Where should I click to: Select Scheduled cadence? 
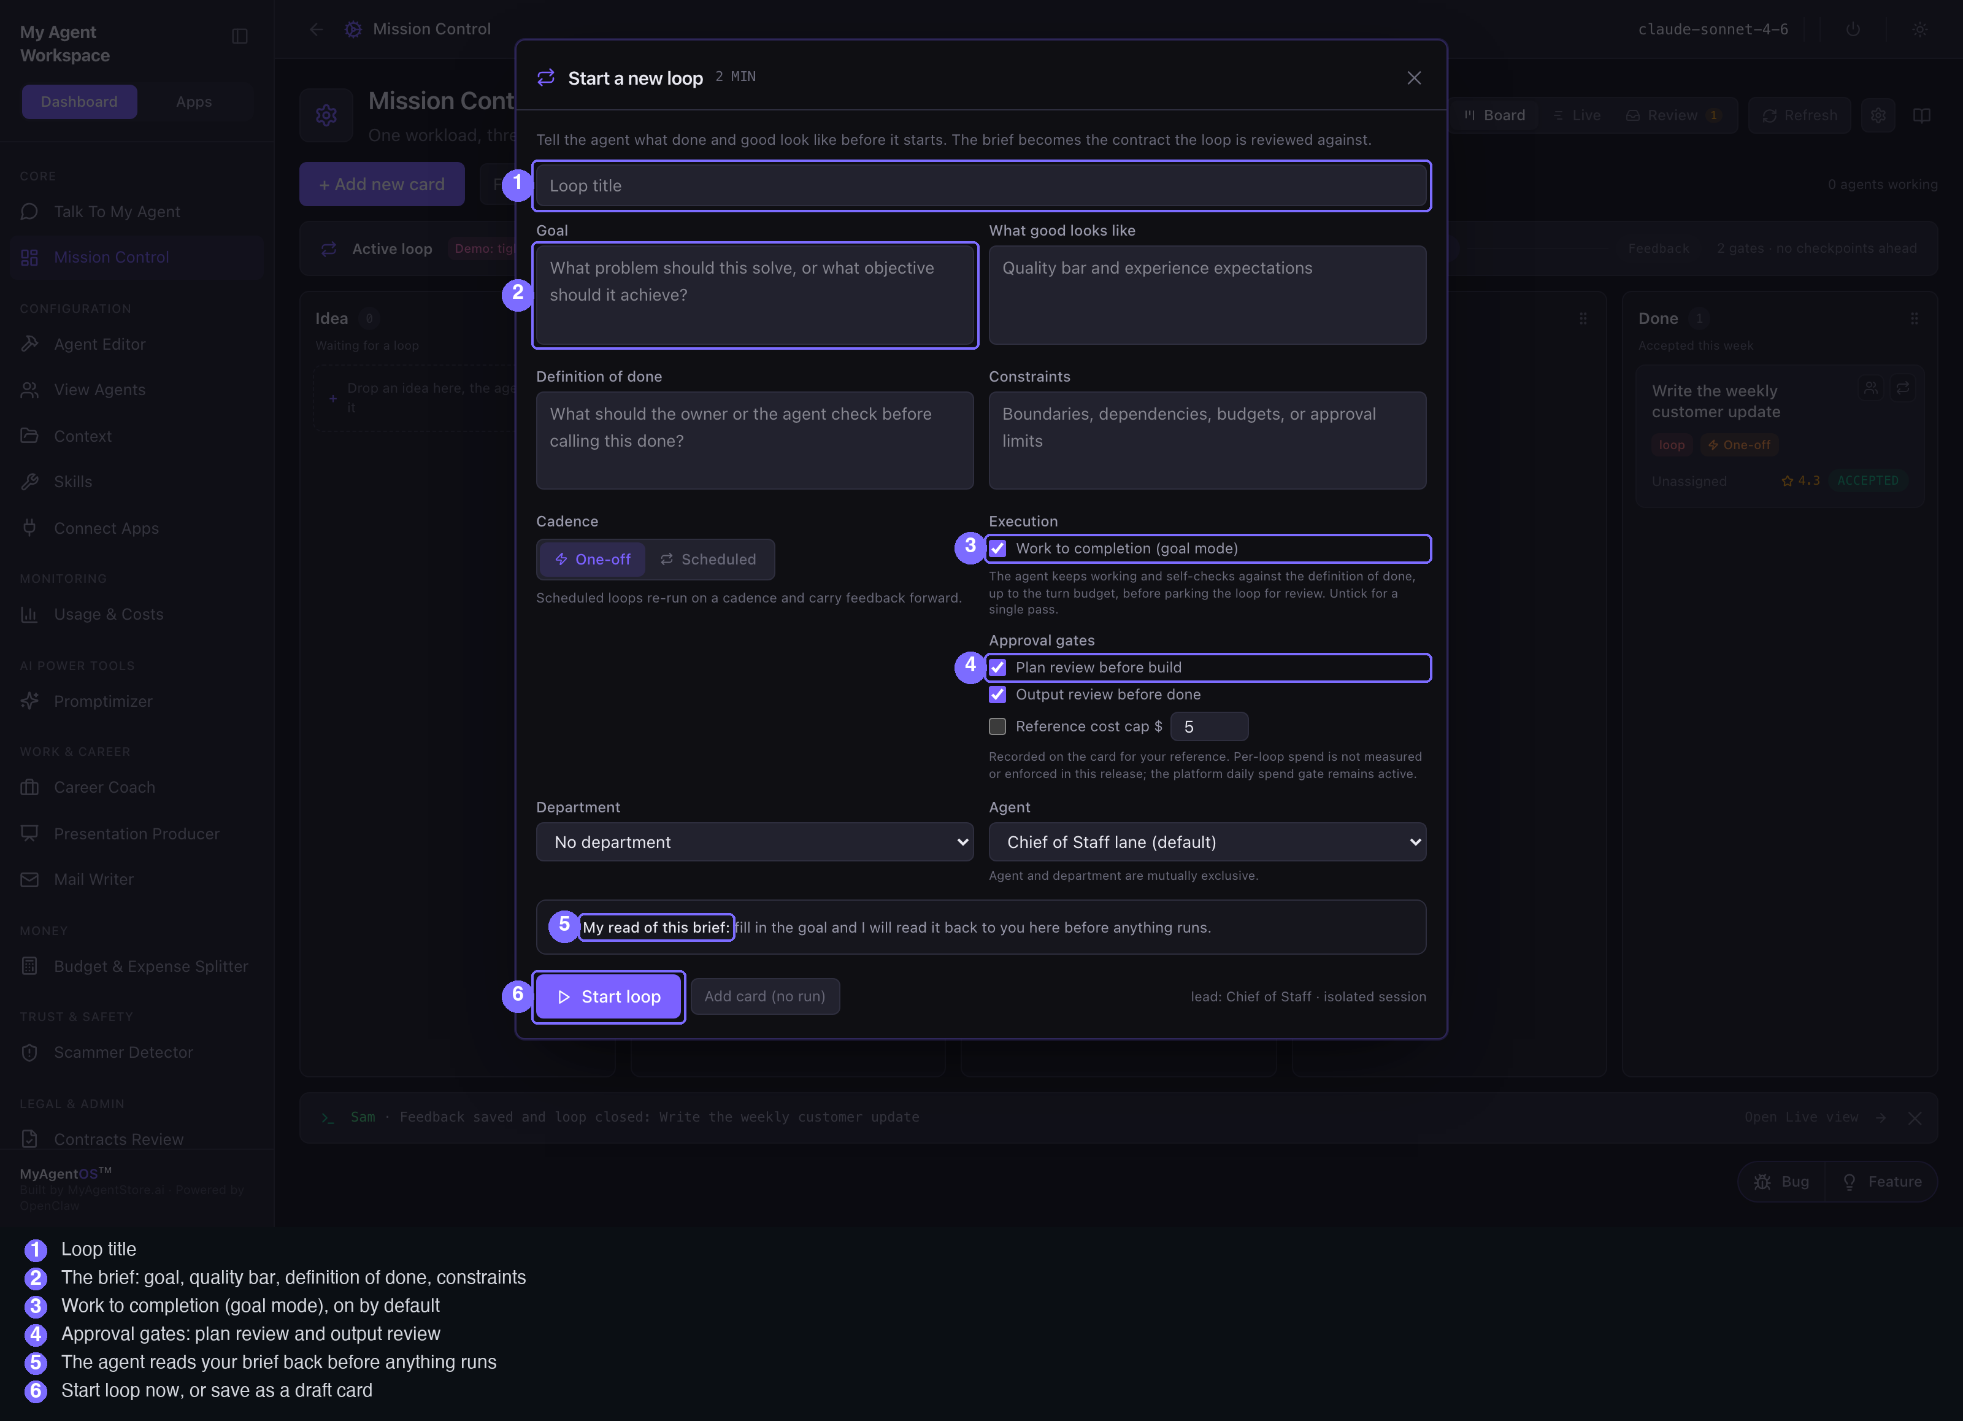708,560
